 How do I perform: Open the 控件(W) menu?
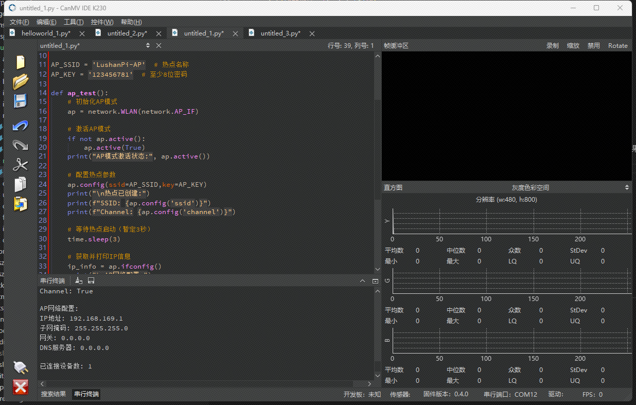(x=102, y=22)
